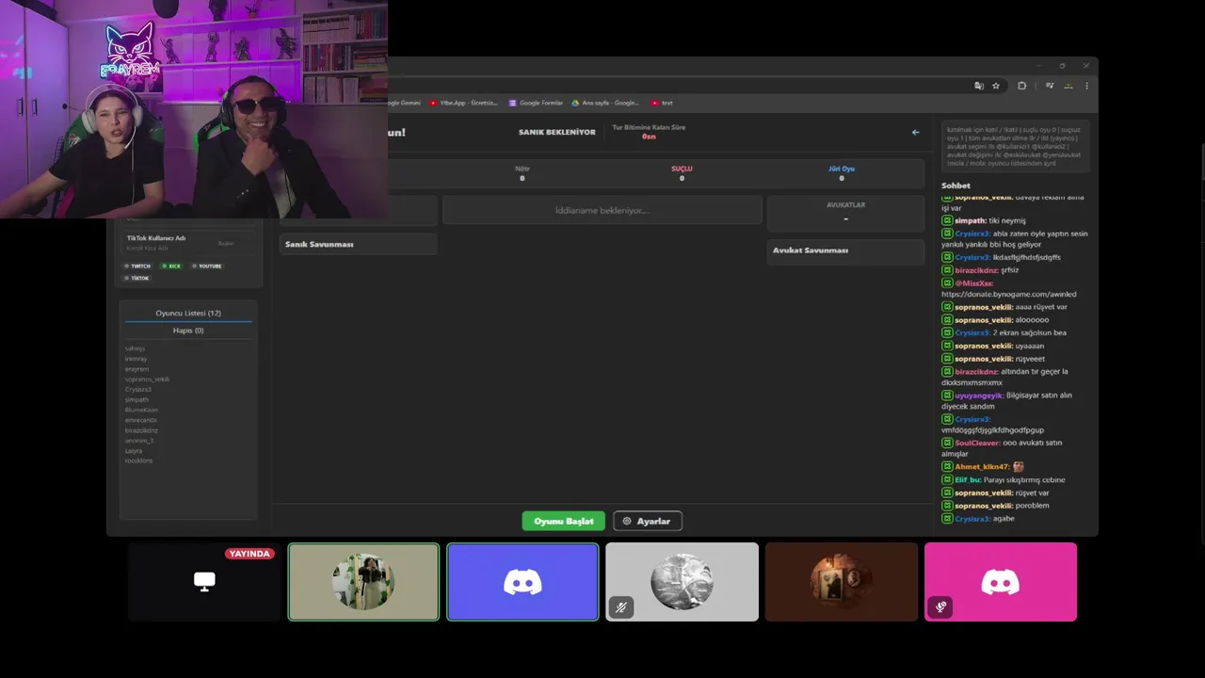Click the emoji in Ahmet_klkn47's message
The height and width of the screenshot is (678, 1205).
pos(1018,466)
